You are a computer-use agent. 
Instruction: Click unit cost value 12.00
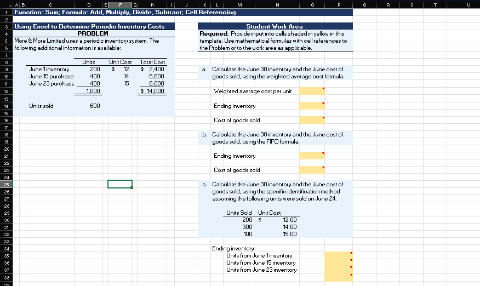[290, 220]
